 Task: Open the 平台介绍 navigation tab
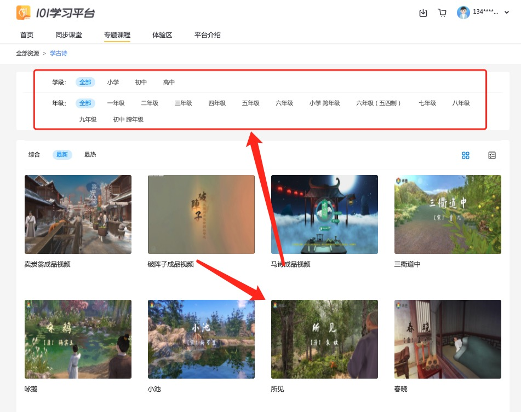(207, 35)
